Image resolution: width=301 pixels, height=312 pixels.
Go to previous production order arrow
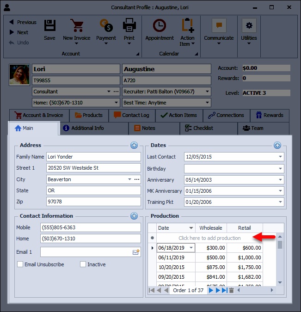(x=166, y=290)
